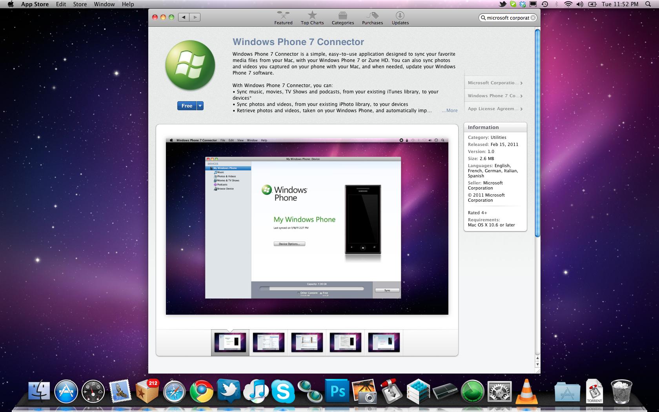Open the Wi-Fi status menu
Screen dimensions: 659x412
pos(568,4)
